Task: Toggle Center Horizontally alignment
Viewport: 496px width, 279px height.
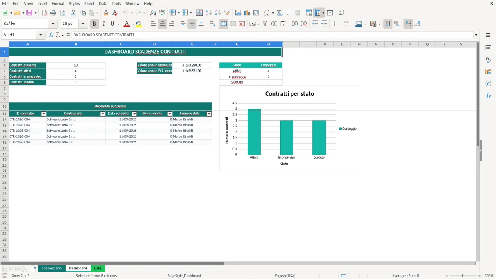Action: click(x=162, y=24)
